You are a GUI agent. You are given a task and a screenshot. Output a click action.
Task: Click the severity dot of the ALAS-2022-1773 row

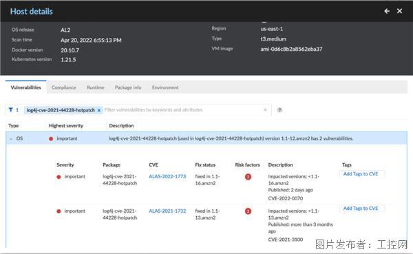[59, 177]
